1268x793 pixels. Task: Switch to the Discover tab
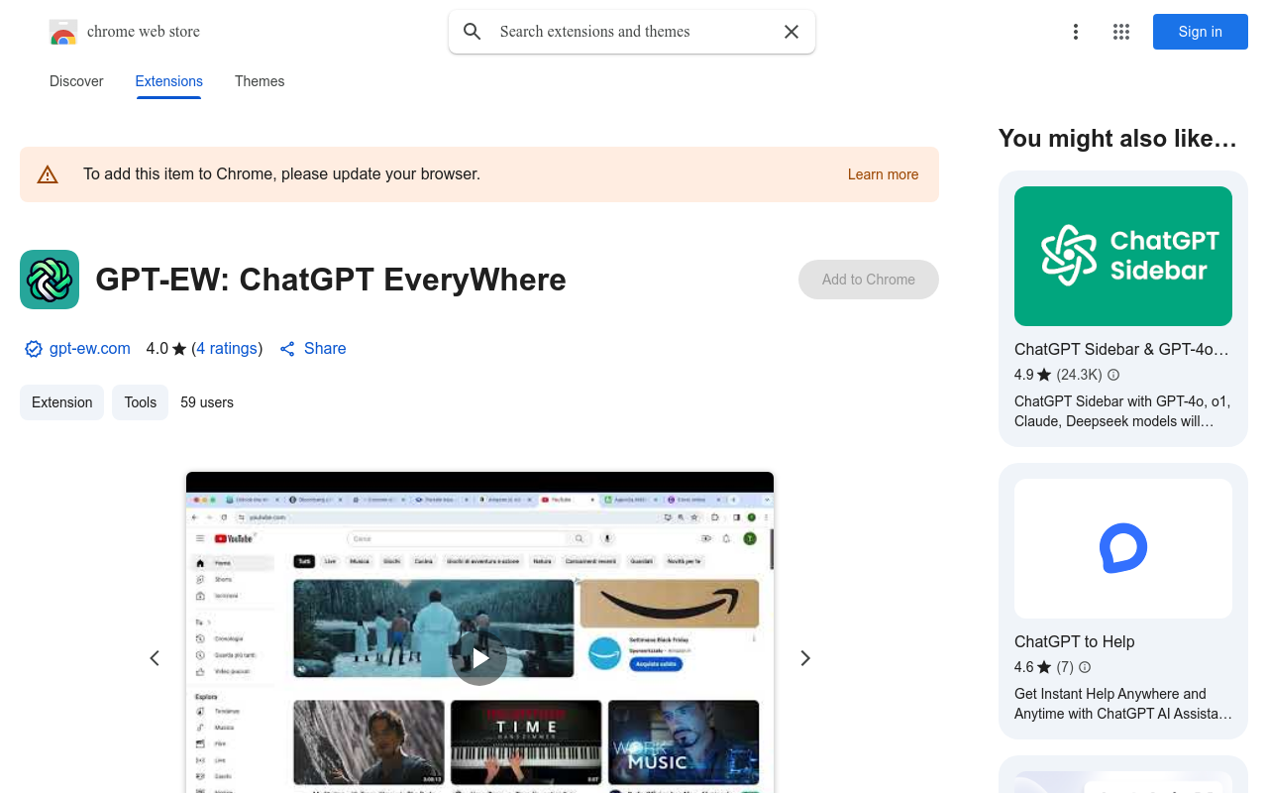click(x=76, y=81)
